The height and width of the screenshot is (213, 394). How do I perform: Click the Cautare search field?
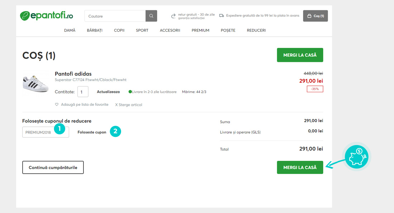click(115, 16)
